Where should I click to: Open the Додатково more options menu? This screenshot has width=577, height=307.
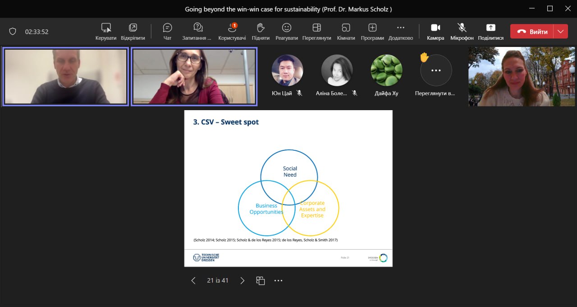coord(400,31)
